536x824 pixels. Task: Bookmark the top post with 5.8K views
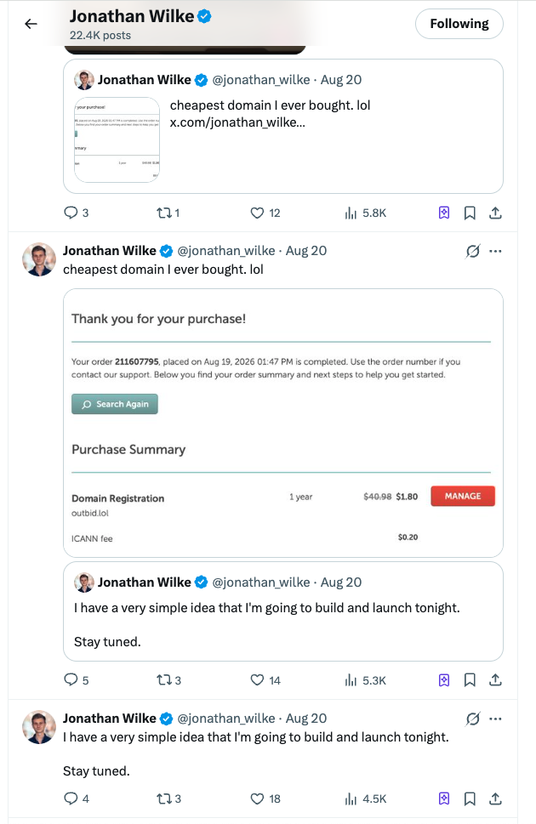click(x=470, y=213)
